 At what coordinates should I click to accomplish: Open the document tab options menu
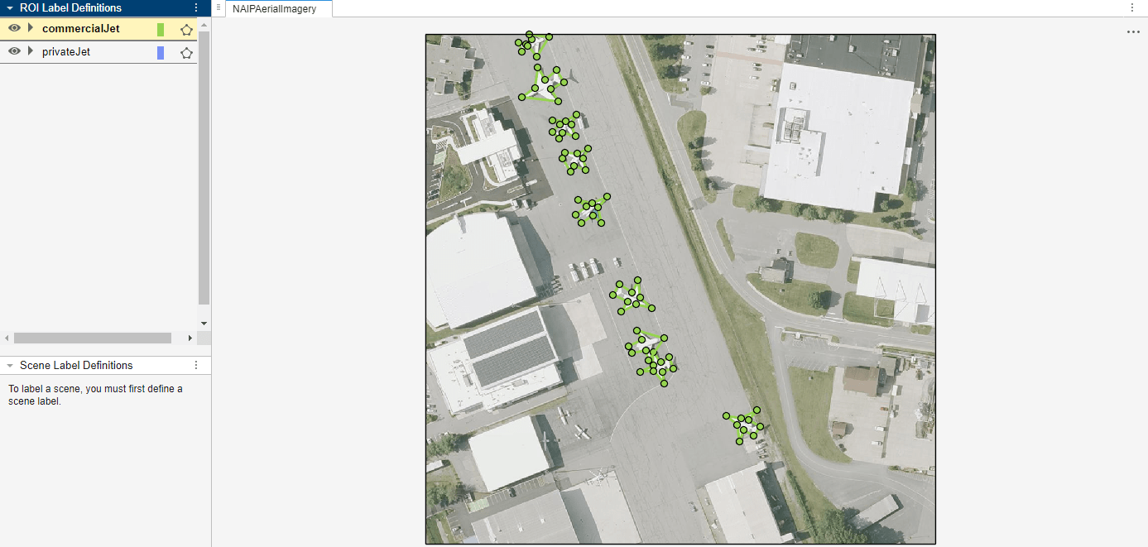click(1131, 7)
